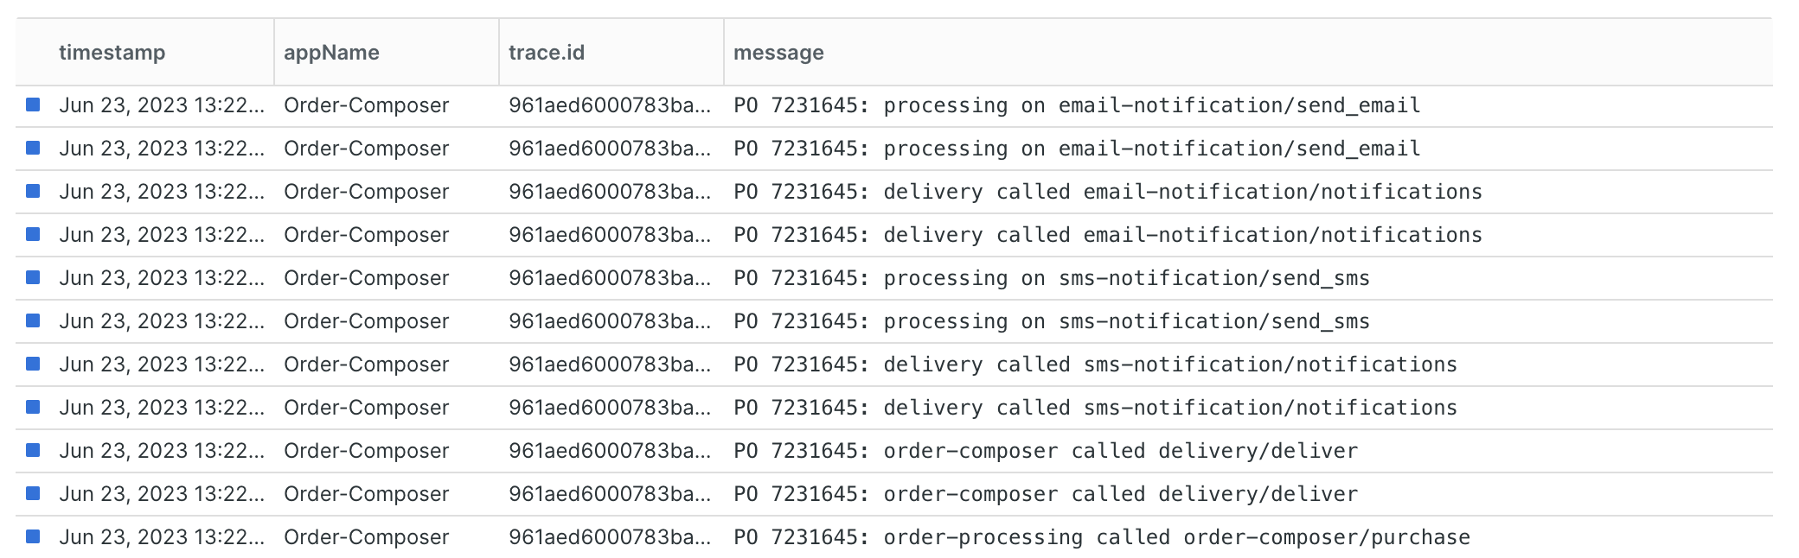Click the blue marker on the order-composer/purchase row
This screenshot has width=1799, height=558.
pyautogui.click(x=33, y=536)
